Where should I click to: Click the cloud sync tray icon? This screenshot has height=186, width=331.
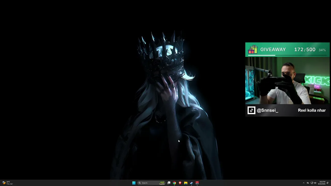pos(308,183)
